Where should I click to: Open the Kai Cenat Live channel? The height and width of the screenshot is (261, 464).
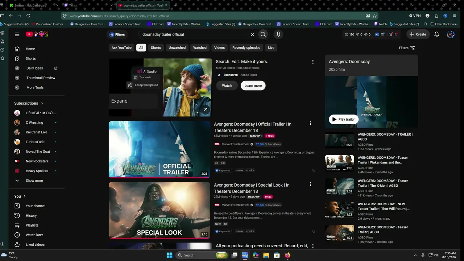(x=36, y=132)
